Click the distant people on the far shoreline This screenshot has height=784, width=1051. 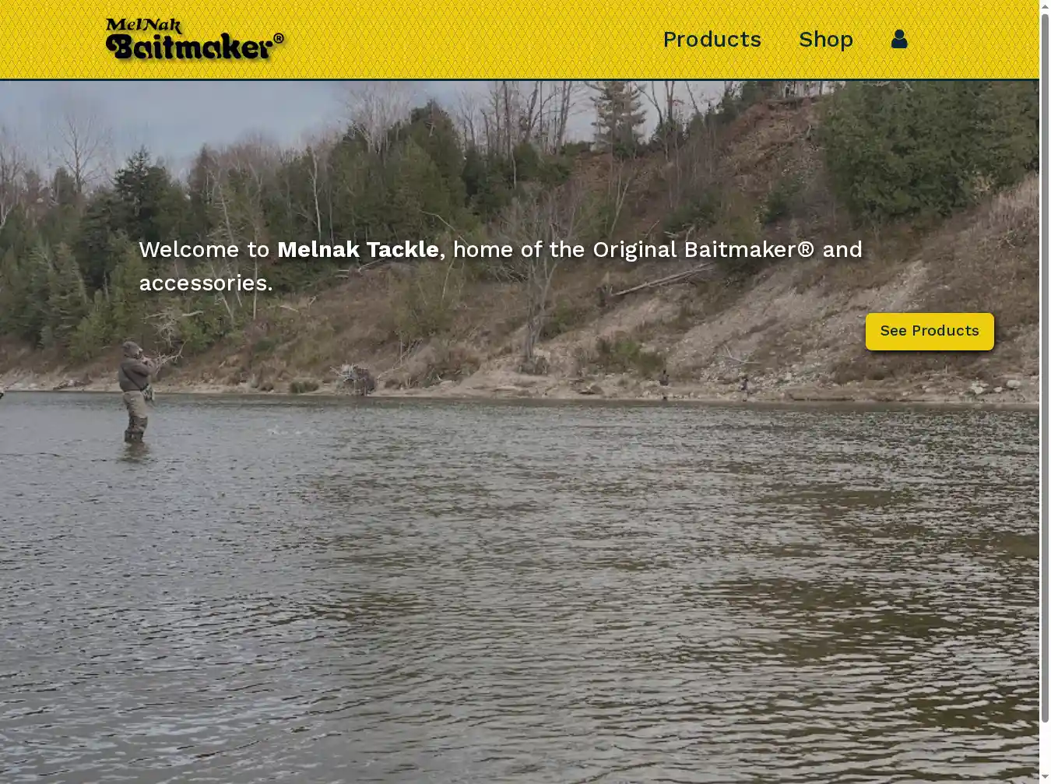(705, 385)
